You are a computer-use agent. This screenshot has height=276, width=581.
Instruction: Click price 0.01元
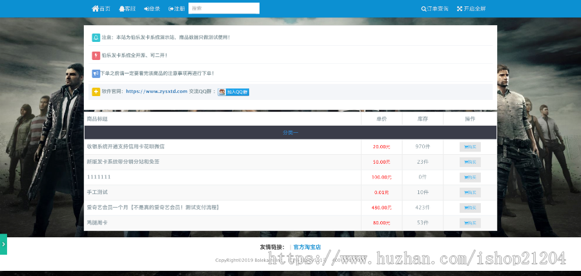point(382,192)
